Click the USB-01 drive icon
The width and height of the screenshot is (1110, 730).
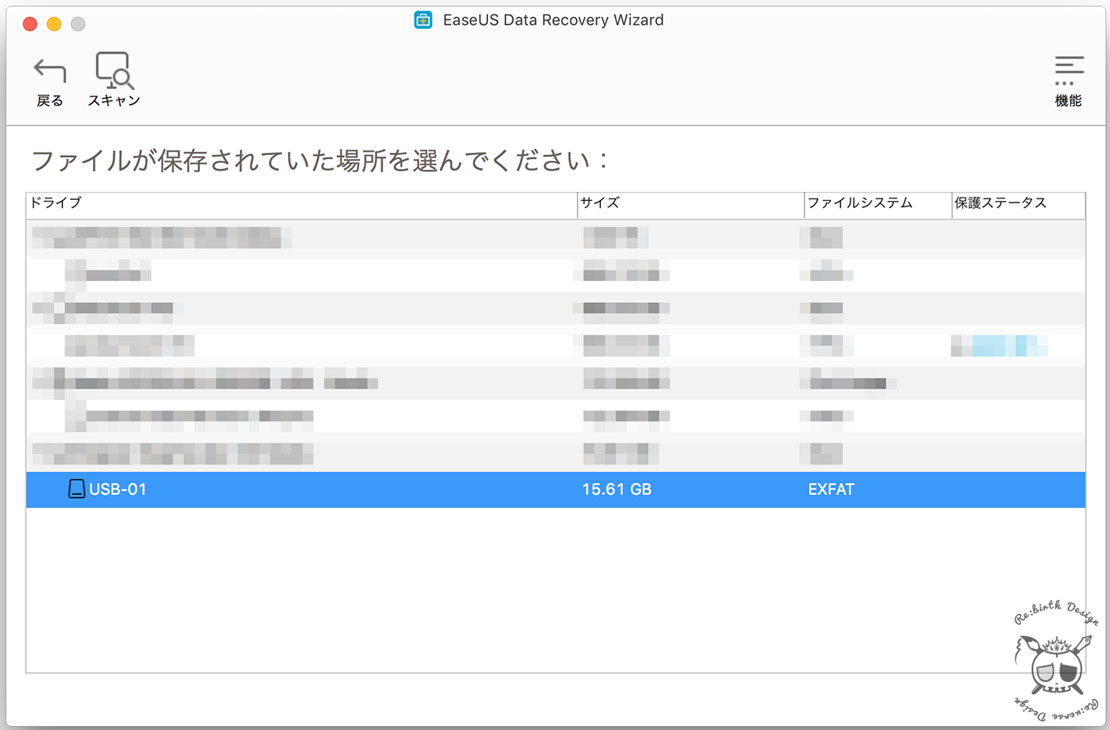tap(76, 490)
